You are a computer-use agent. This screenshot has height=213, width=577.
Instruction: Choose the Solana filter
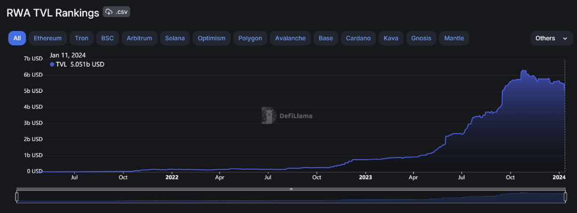point(175,38)
